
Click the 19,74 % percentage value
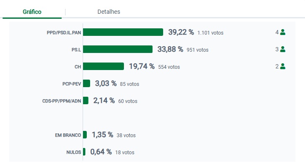141,66
